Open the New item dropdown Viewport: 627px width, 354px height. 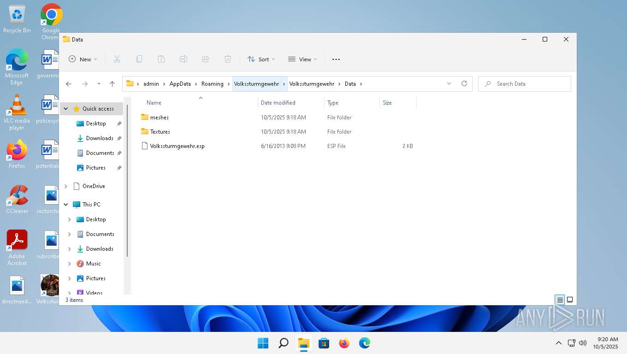[x=83, y=59]
